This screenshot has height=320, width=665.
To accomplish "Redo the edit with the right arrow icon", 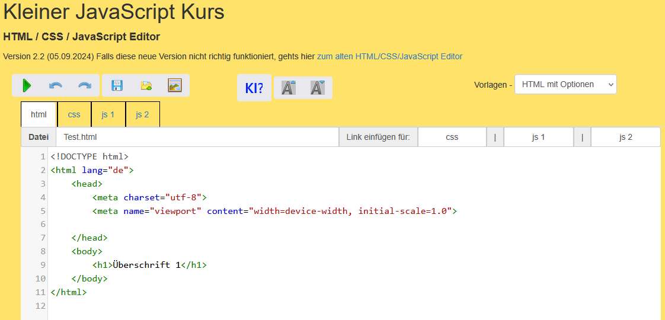I will point(85,85).
